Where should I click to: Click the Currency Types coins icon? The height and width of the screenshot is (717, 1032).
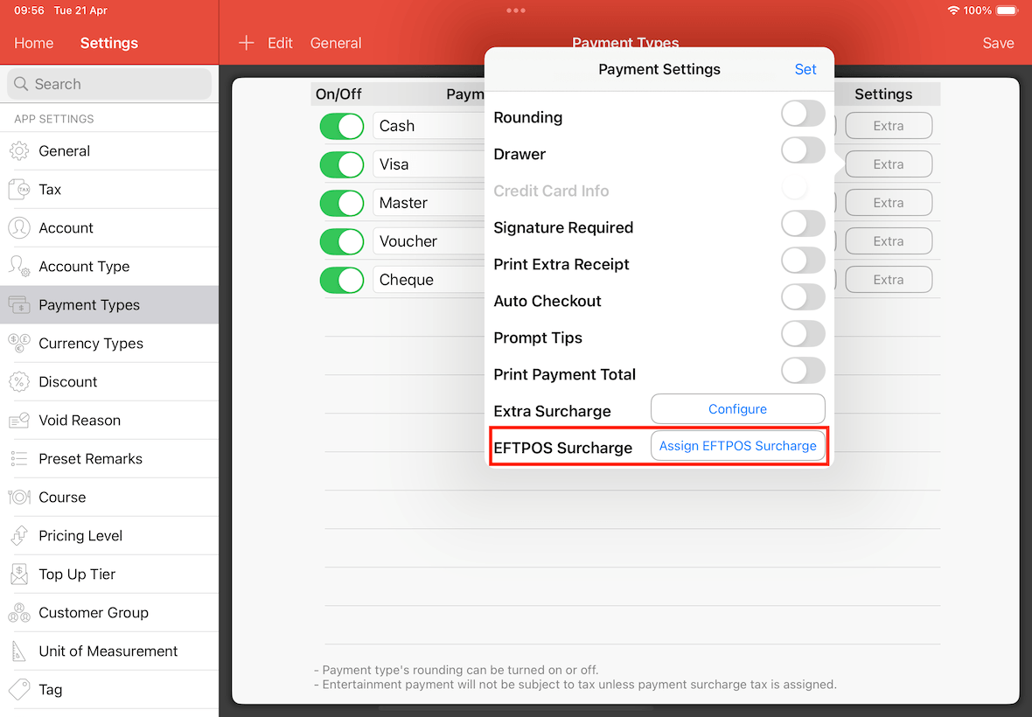pyautogui.click(x=19, y=344)
